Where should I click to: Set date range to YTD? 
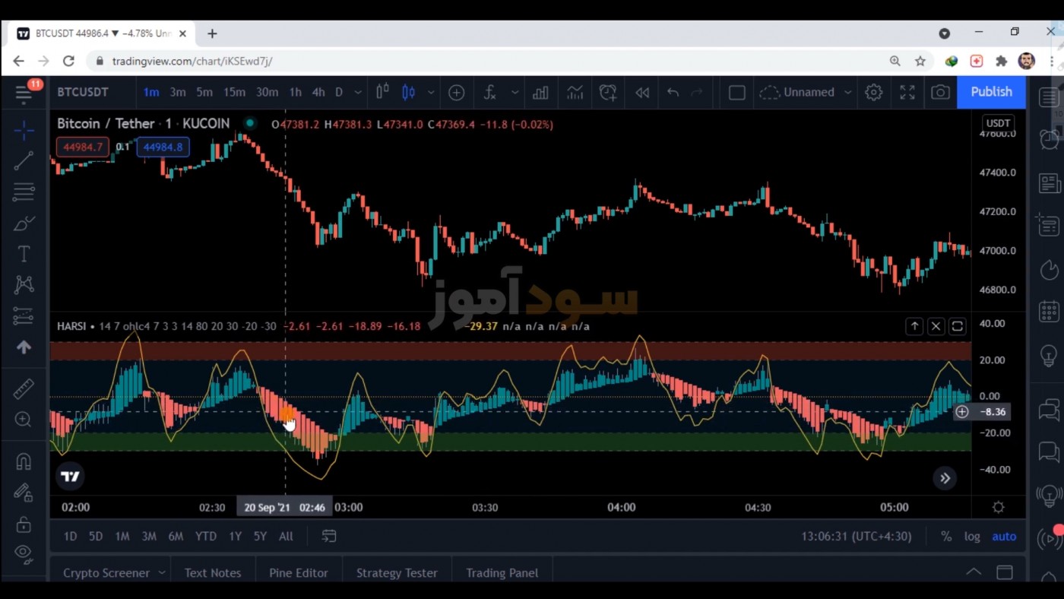[x=205, y=536]
